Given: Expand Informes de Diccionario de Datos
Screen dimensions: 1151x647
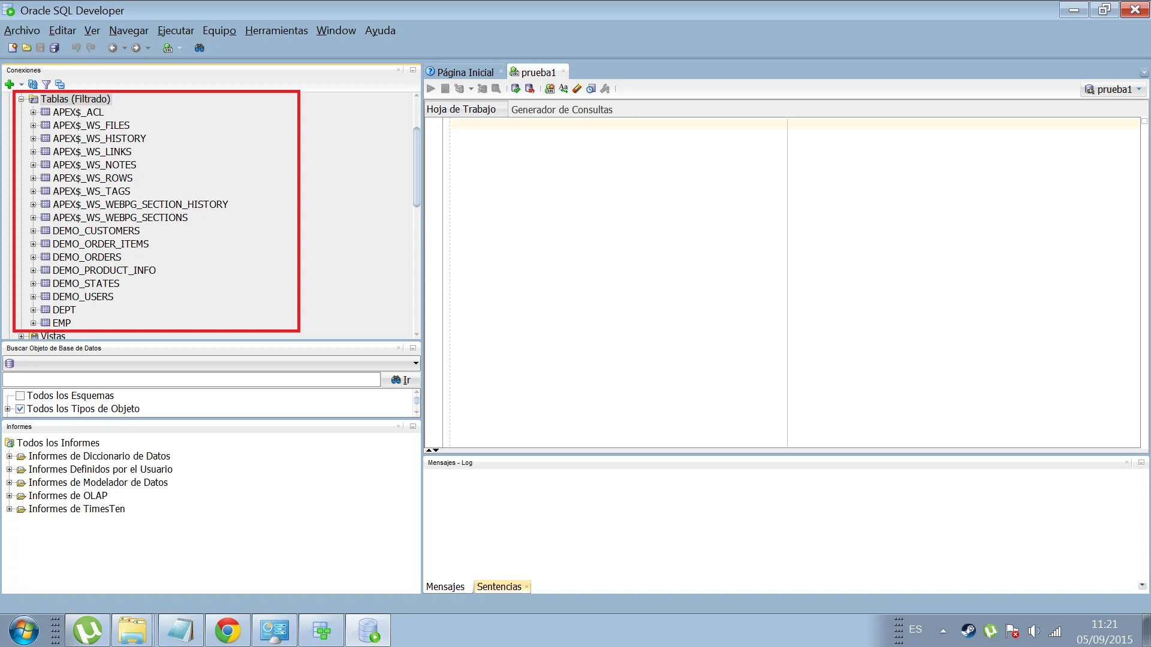Looking at the screenshot, I should point(9,456).
